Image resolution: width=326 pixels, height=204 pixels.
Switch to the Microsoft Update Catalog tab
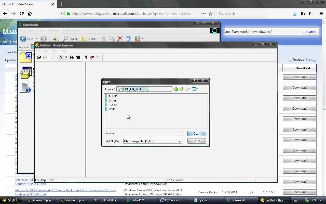[x=28, y=4]
